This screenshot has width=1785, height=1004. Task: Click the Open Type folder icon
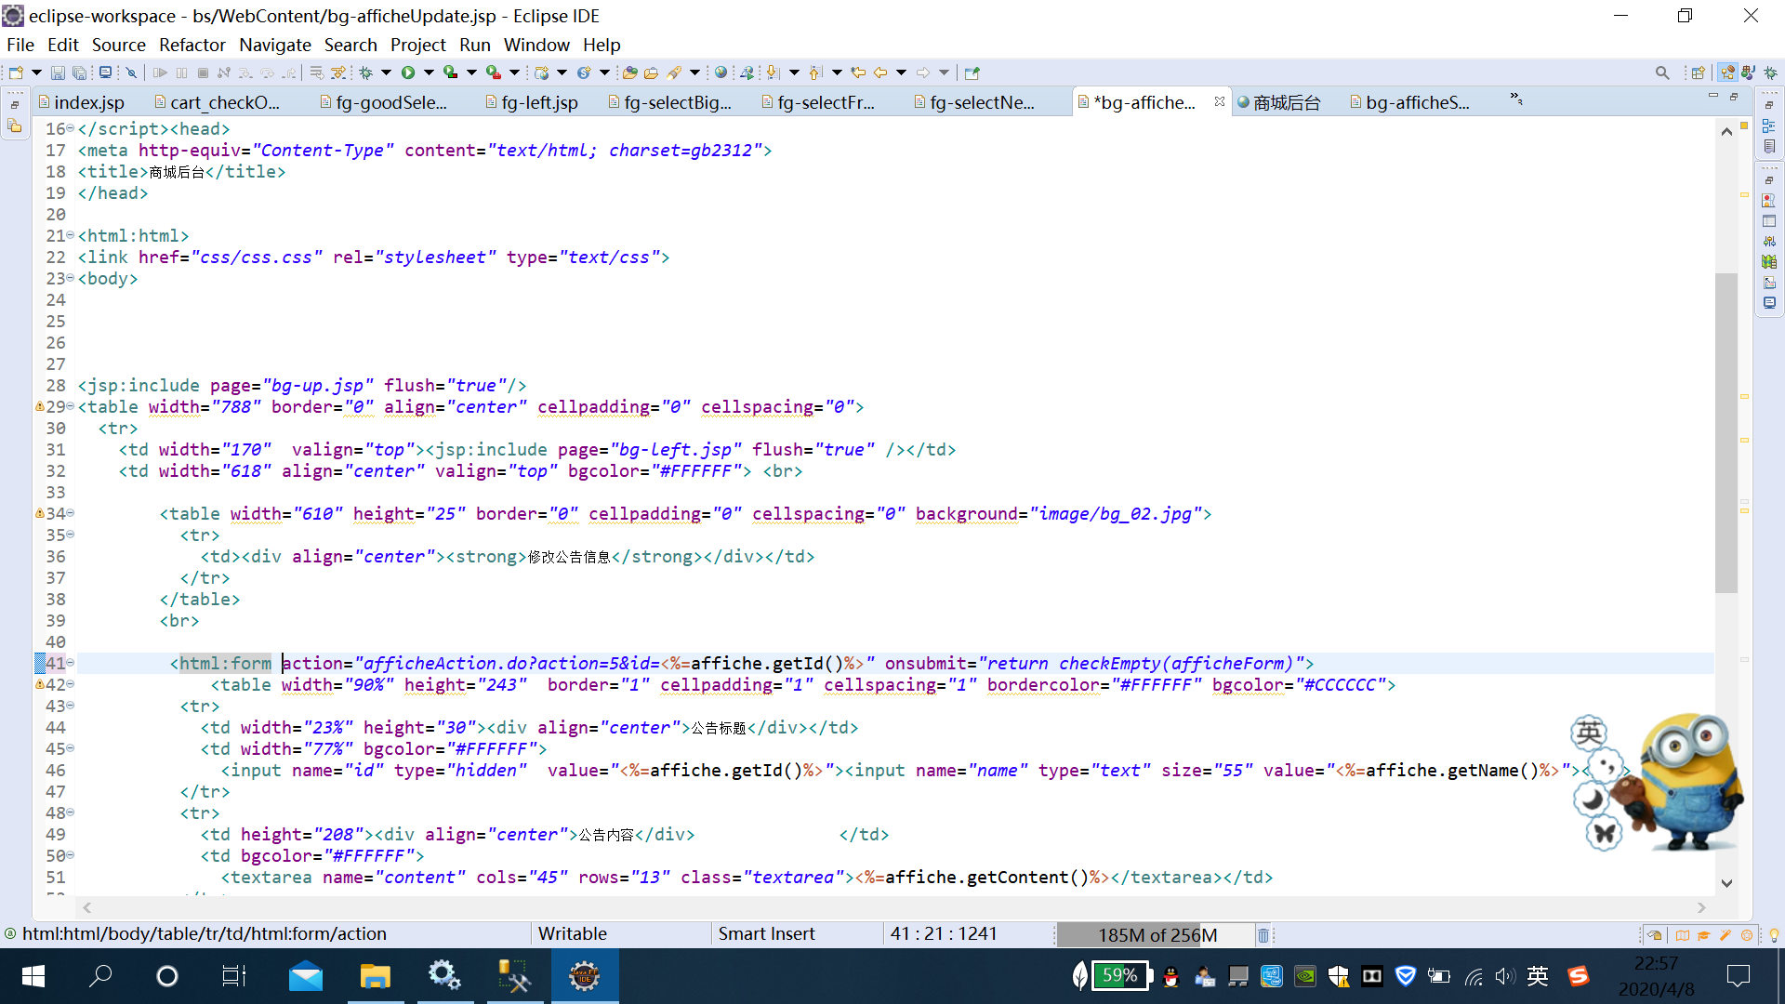pyautogui.click(x=629, y=73)
